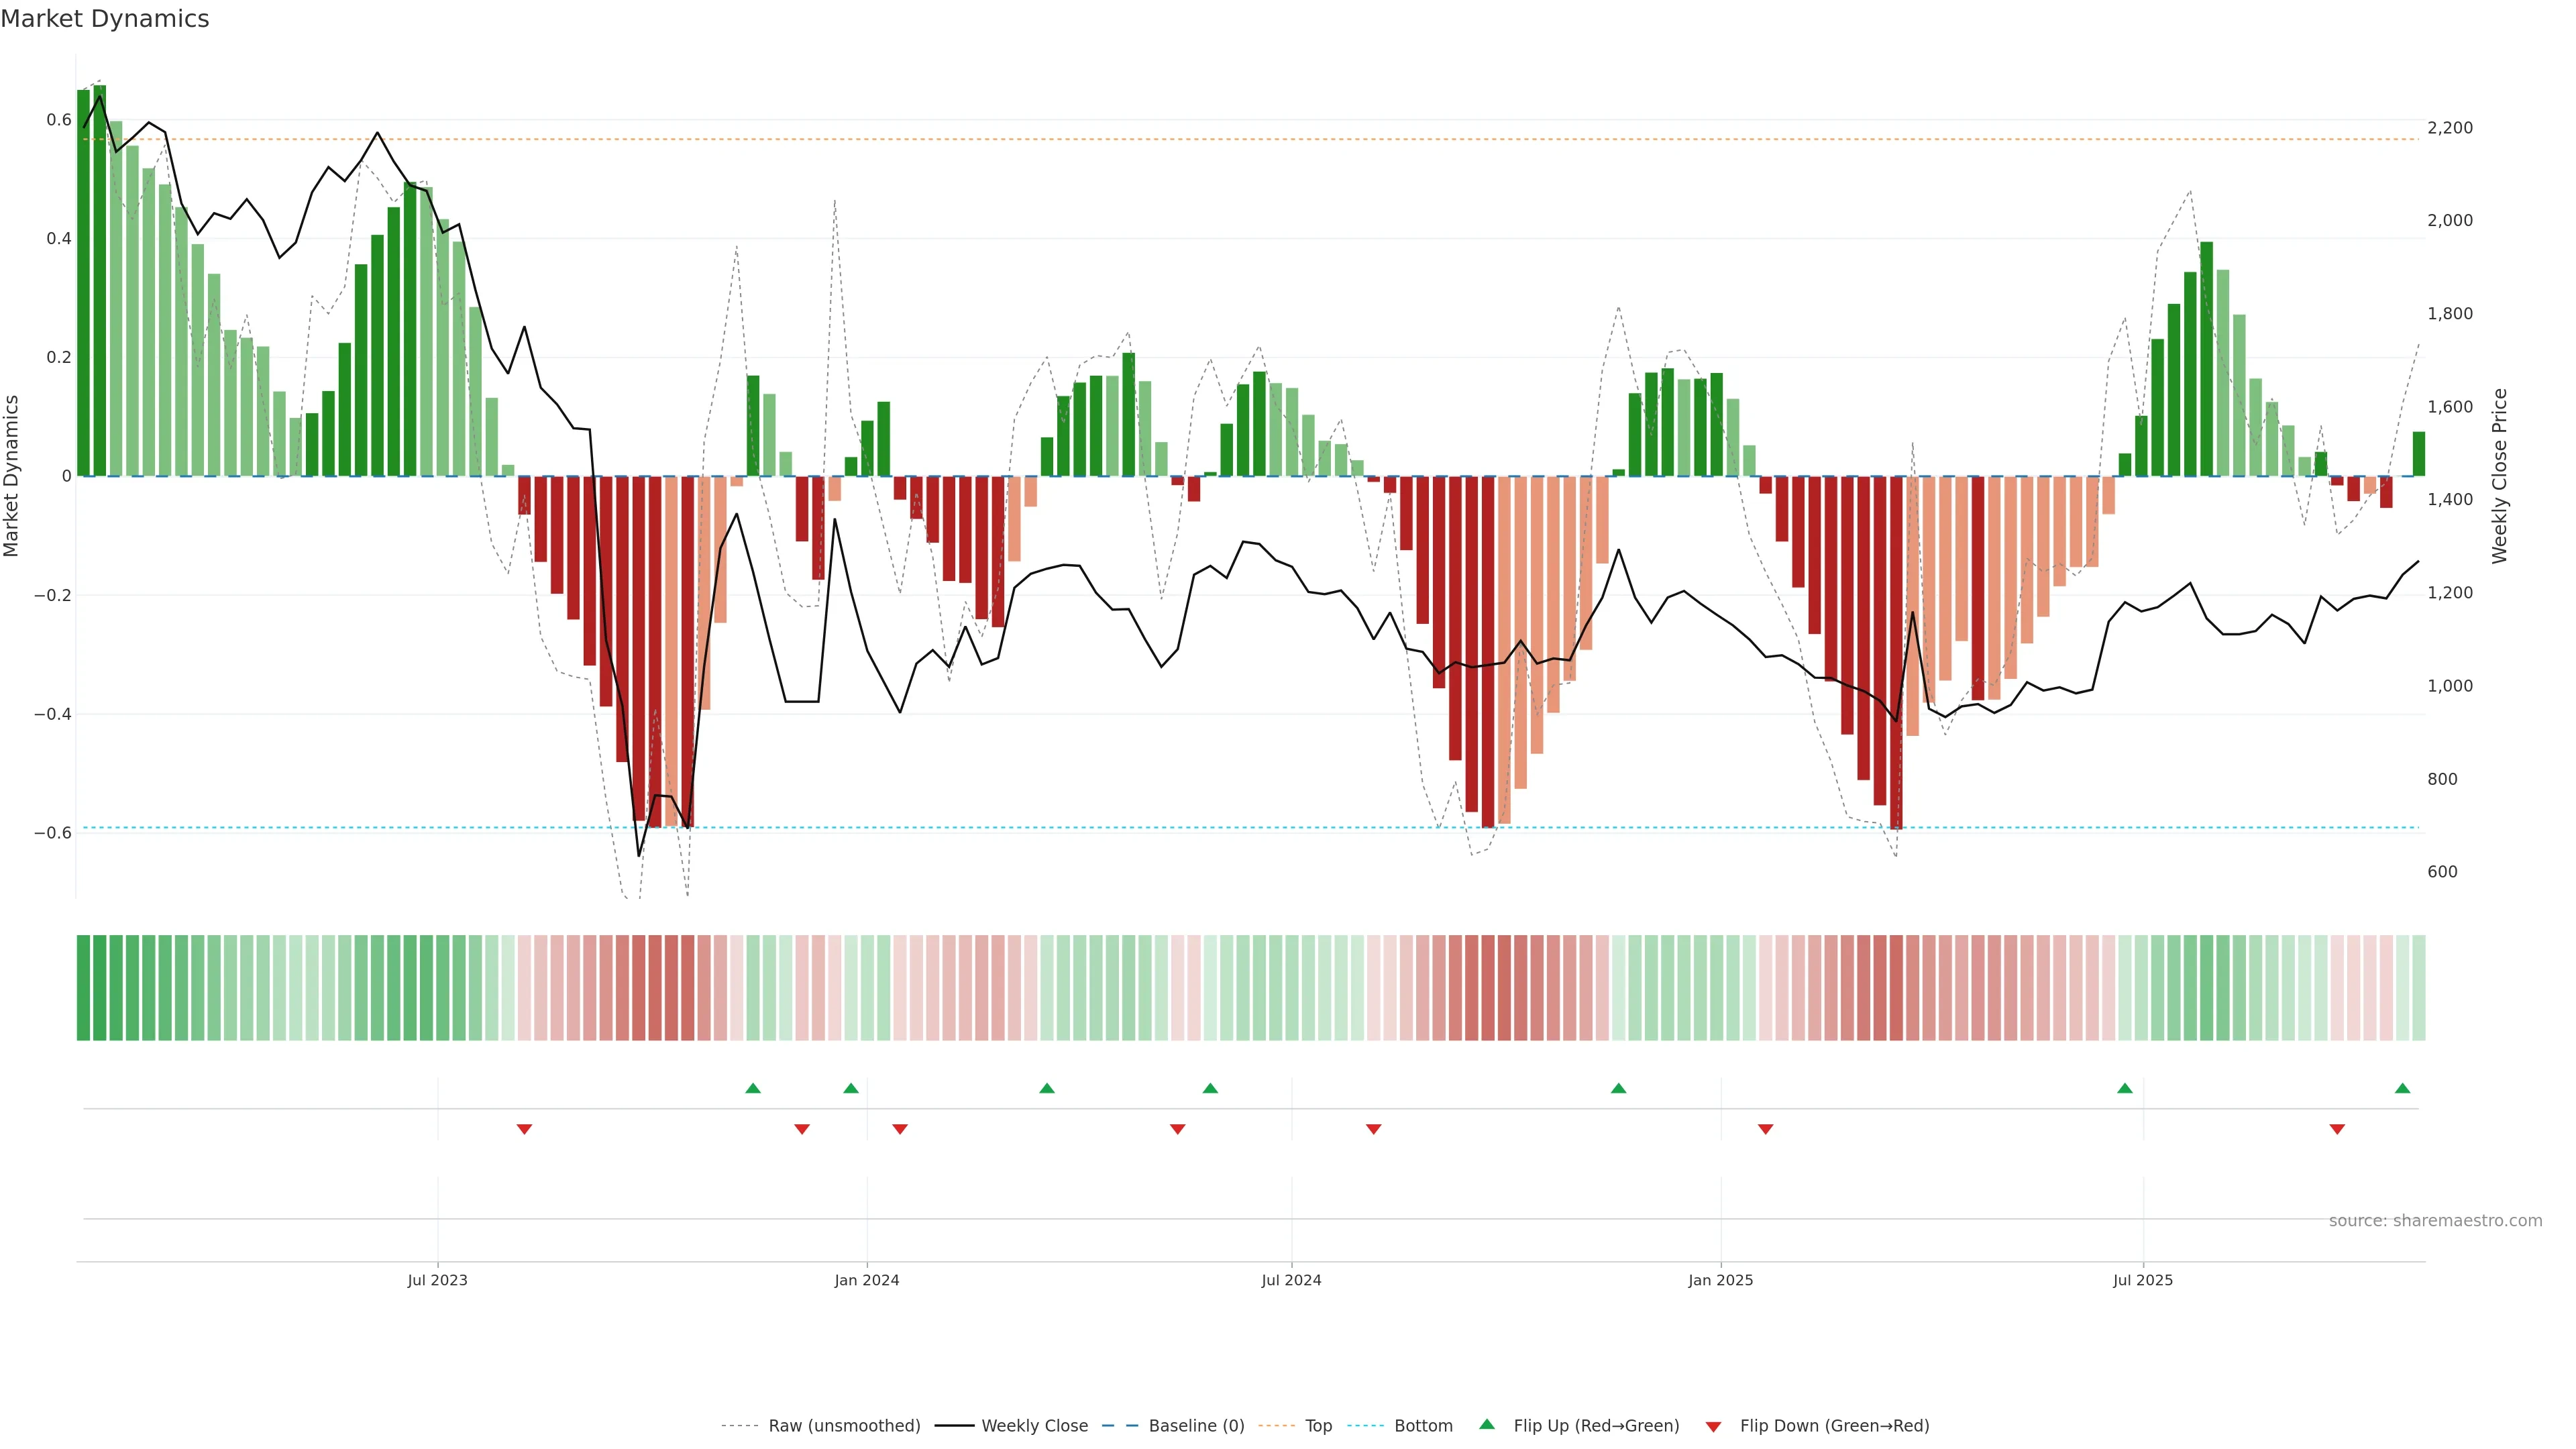Toggle the Bottom legend entry
The width and height of the screenshot is (2576, 1449).
[x=1423, y=1425]
